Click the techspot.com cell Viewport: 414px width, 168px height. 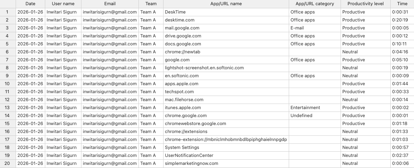tap(226, 92)
